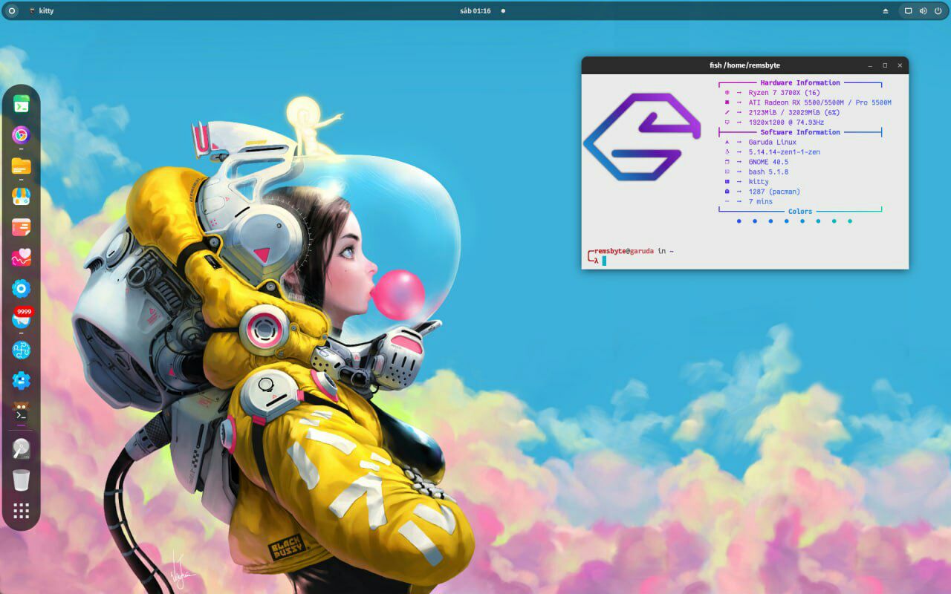Open the pink heart monitor app in dock
This screenshot has height=594, width=951.
[21, 258]
